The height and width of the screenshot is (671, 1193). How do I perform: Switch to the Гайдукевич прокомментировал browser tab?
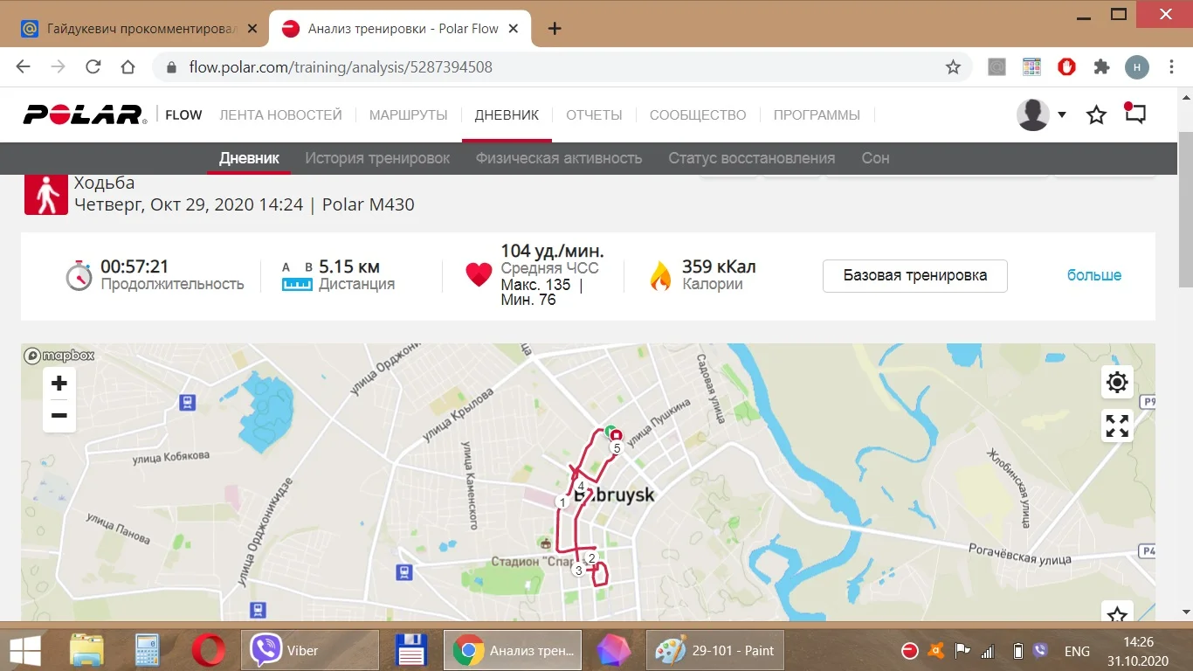tap(140, 29)
